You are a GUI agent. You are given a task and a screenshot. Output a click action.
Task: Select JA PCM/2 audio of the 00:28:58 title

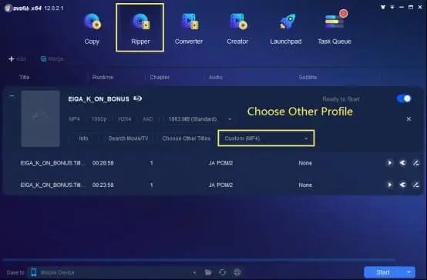220,163
